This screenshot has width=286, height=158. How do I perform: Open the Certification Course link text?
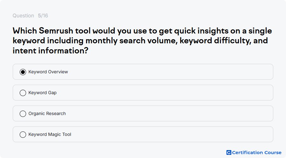[257, 153]
